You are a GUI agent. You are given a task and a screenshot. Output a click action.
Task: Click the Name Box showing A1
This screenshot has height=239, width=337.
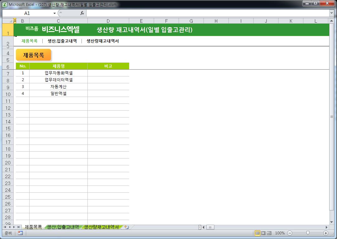pos(27,13)
